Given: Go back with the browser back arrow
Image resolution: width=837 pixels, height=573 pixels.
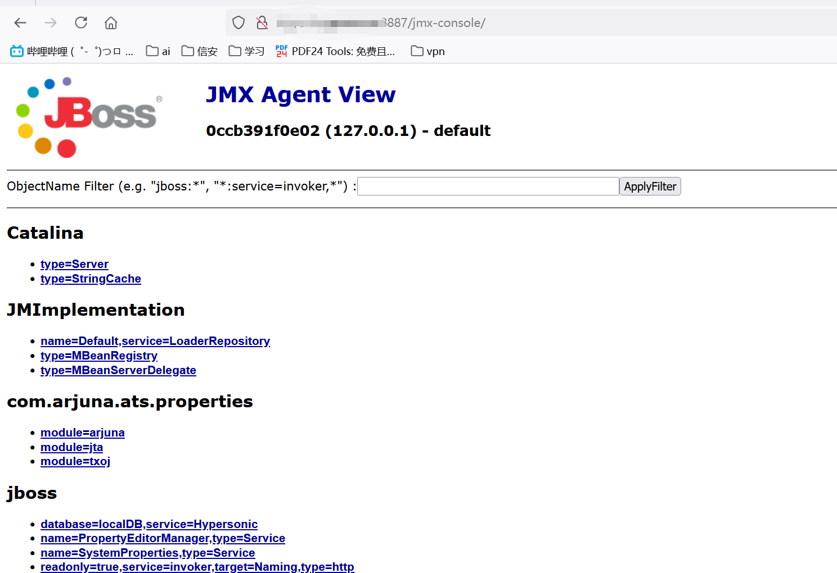Looking at the screenshot, I should coord(20,22).
